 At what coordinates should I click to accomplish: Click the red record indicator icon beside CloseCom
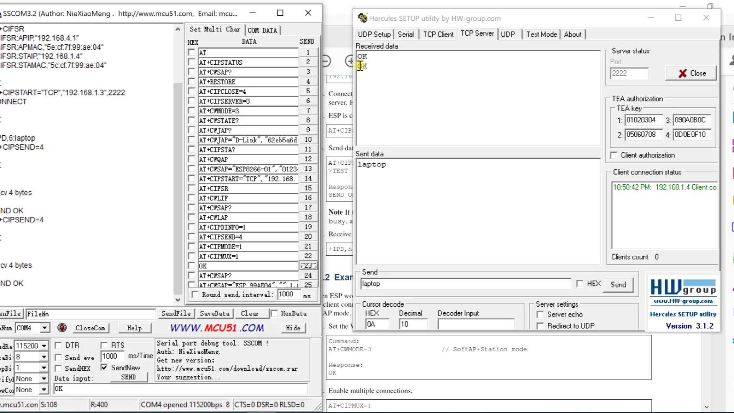click(62, 328)
